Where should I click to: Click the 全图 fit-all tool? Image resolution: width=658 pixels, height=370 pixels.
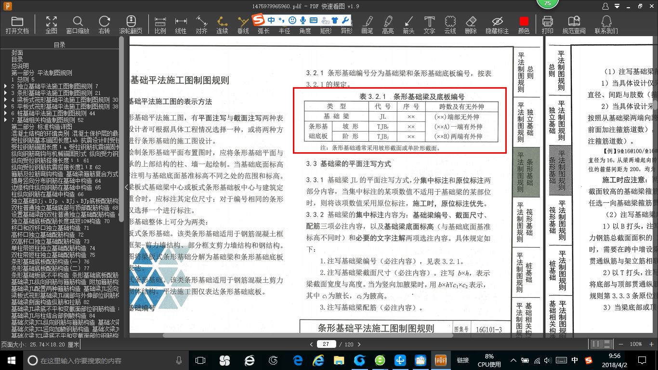pyautogui.click(x=51, y=25)
